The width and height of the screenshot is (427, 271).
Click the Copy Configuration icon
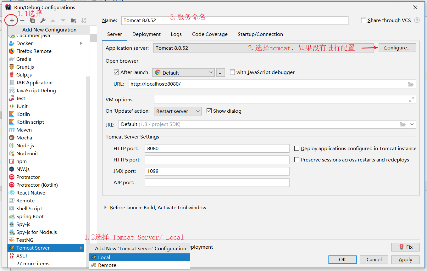[x=32, y=20]
